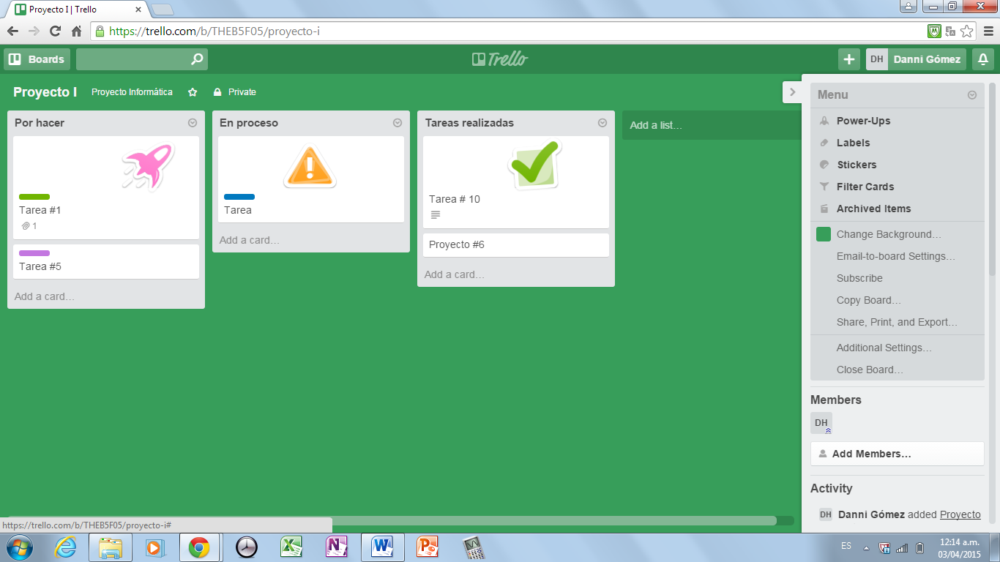Expand the En proceso list actions menu
This screenshot has width=1000, height=562.
pos(398,123)
